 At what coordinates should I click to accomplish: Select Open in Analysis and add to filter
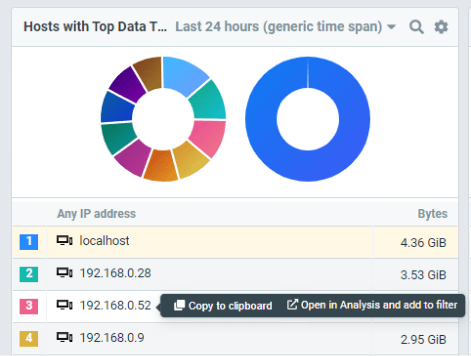click(x=379, y=305)
